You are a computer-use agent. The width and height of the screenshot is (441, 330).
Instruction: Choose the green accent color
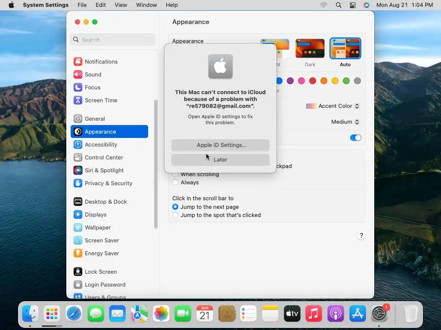(x=346, y=81)
